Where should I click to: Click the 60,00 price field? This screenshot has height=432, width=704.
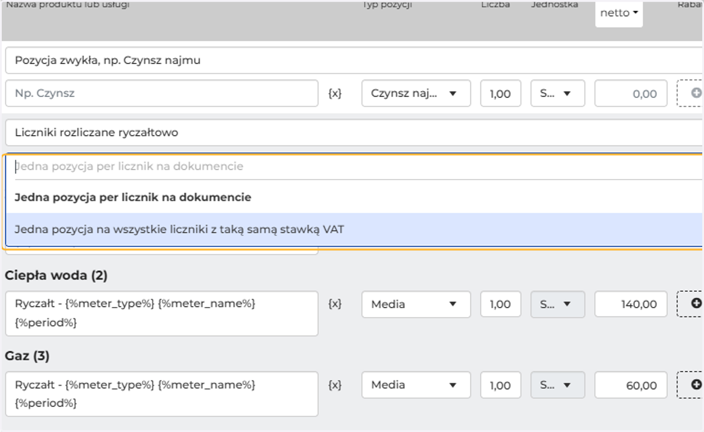coord(631,384)
